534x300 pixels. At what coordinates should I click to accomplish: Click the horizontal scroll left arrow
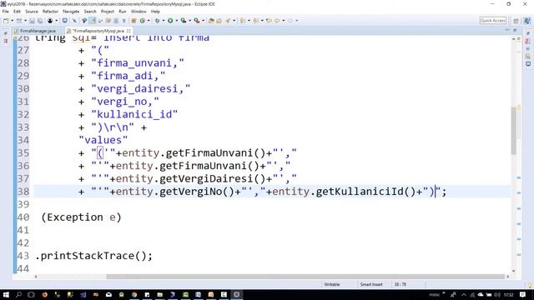pos(36,277)
